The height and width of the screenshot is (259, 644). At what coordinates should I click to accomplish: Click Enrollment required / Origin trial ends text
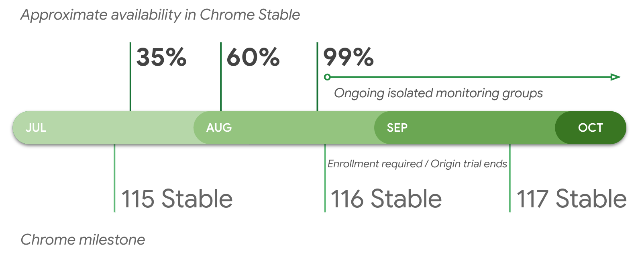(417, 164)
